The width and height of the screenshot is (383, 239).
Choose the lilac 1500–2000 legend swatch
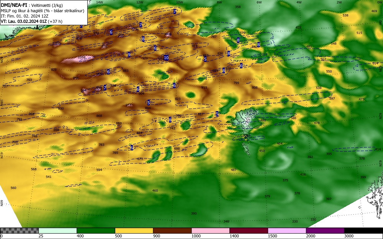(287, 231)
